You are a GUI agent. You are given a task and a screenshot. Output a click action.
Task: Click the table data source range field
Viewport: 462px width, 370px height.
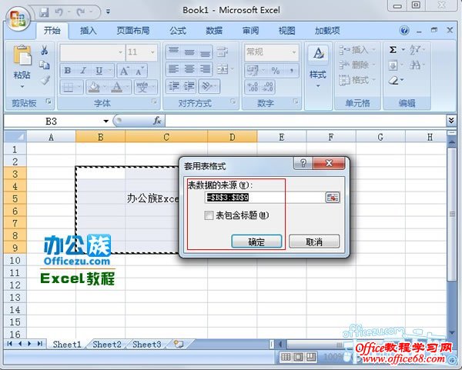coord(265,198)
